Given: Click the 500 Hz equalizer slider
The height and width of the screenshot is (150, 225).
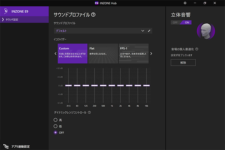Looking at the screenshot, I should click(103, 86).
